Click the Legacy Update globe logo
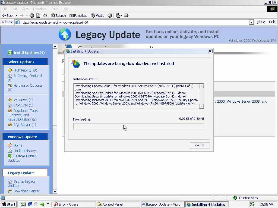The width and height of the screenshot is (278, 208). click(x=65, y=34)
